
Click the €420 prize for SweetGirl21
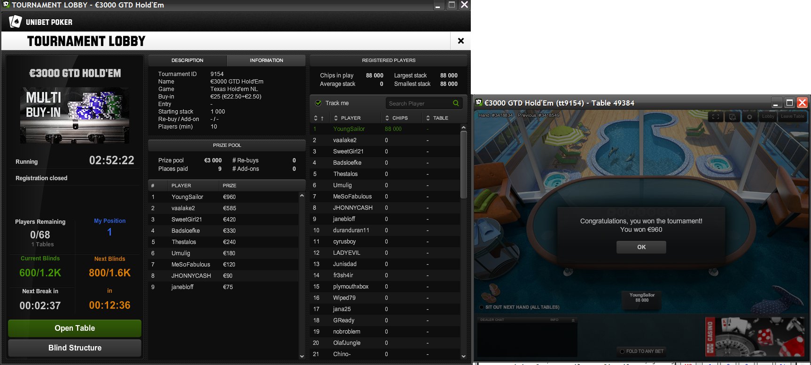(229, 220)
